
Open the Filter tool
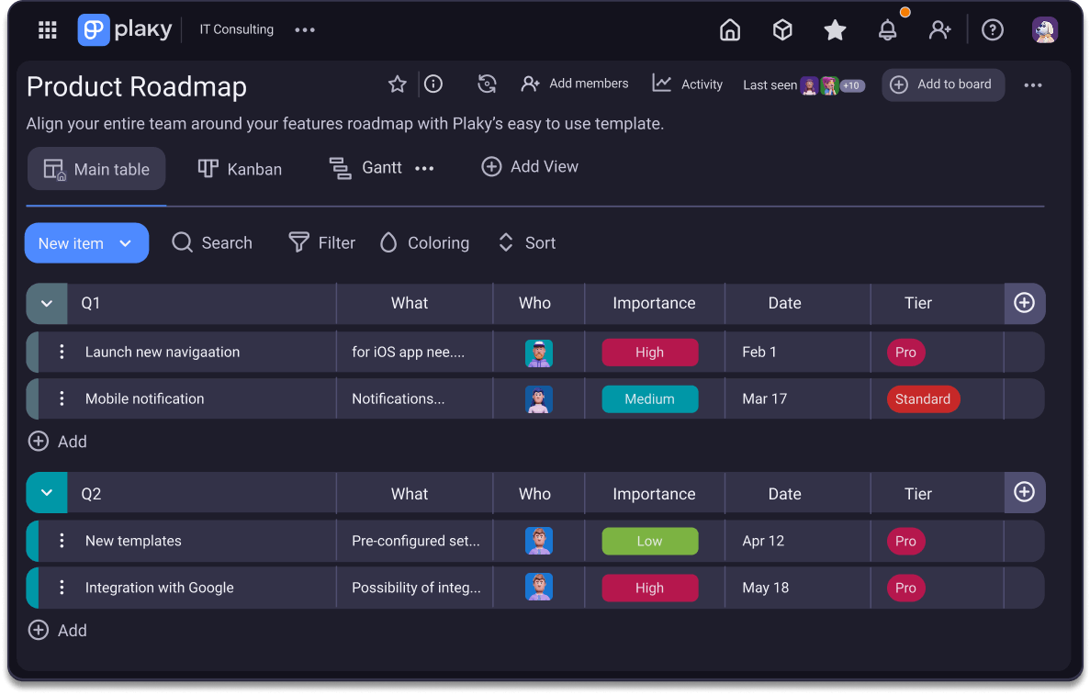(x=320, y=242)
